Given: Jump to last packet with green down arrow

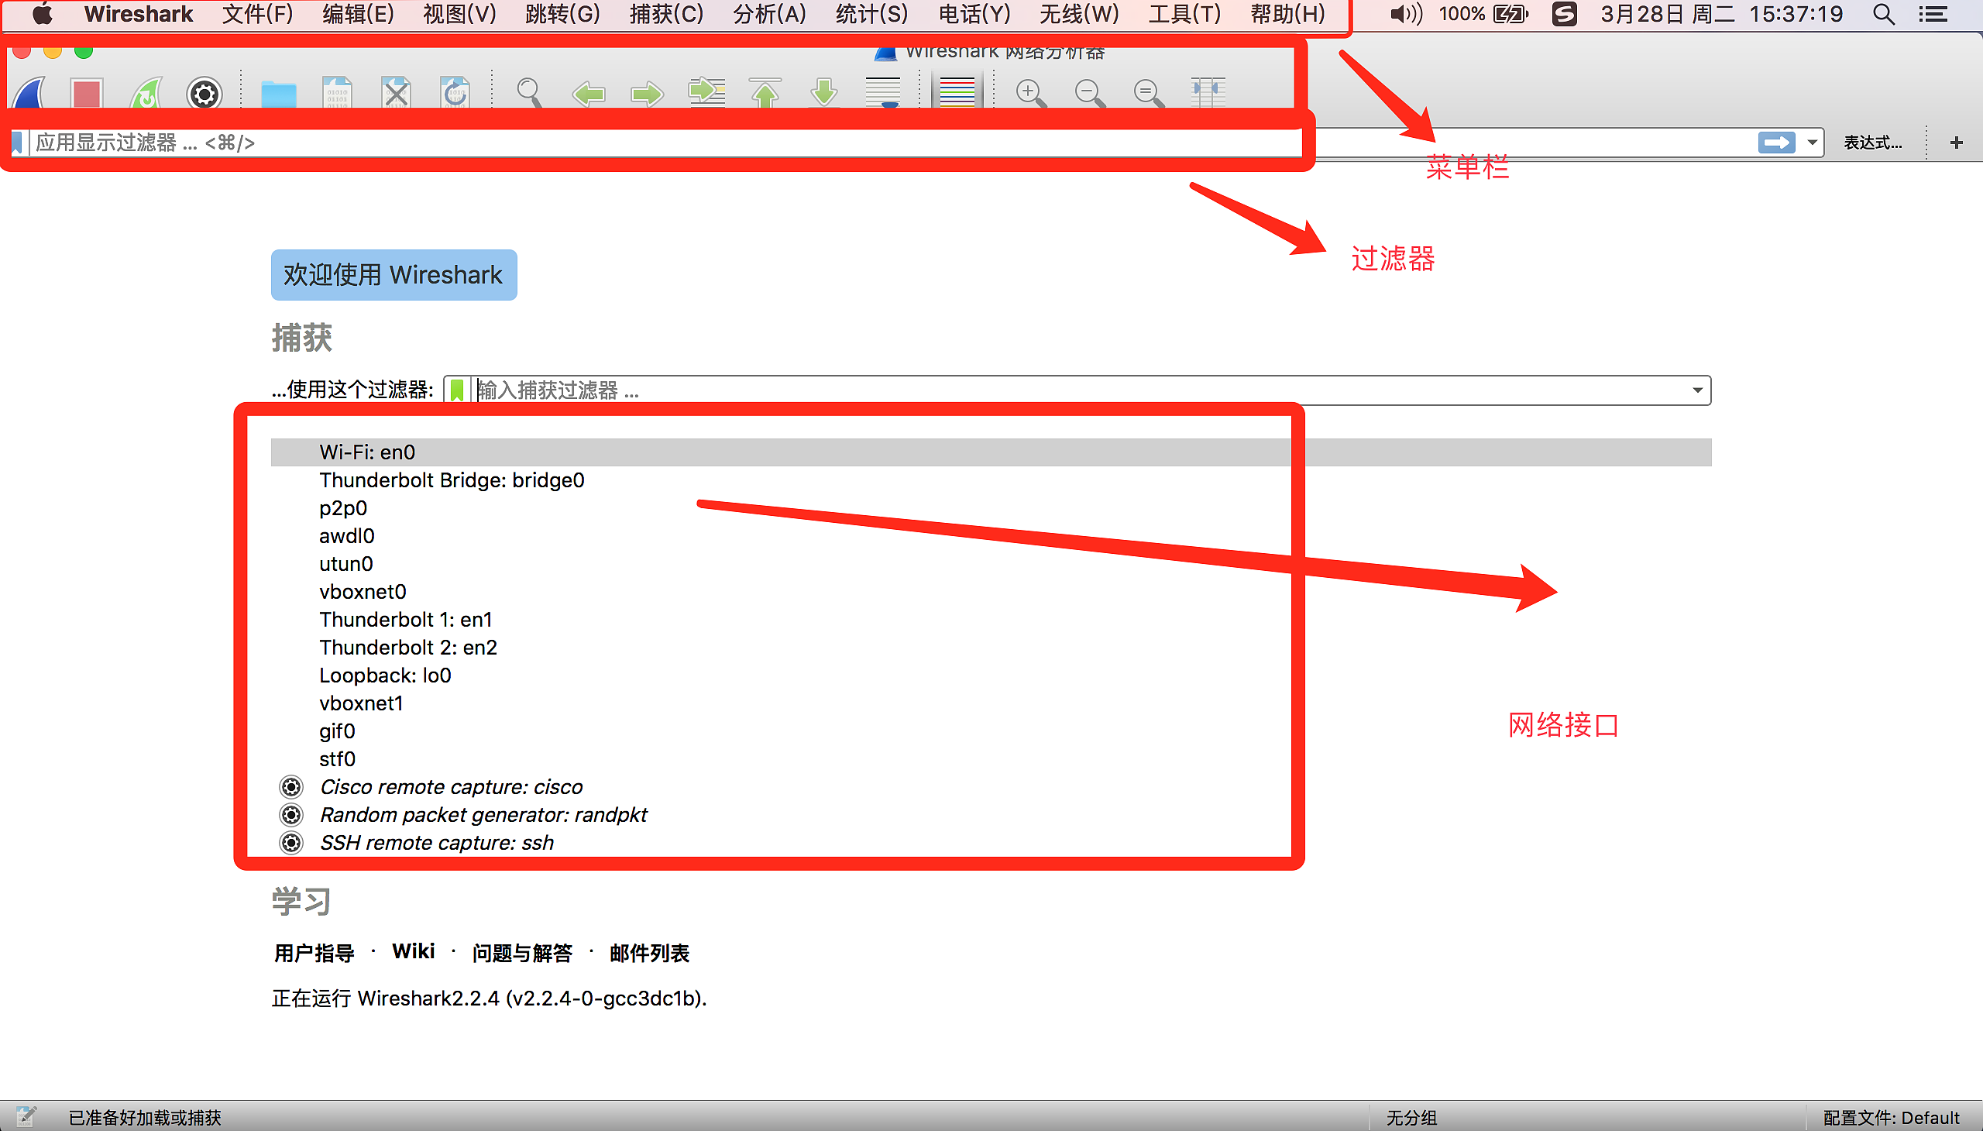Looking at the screenshot, I should coord(824,92).
